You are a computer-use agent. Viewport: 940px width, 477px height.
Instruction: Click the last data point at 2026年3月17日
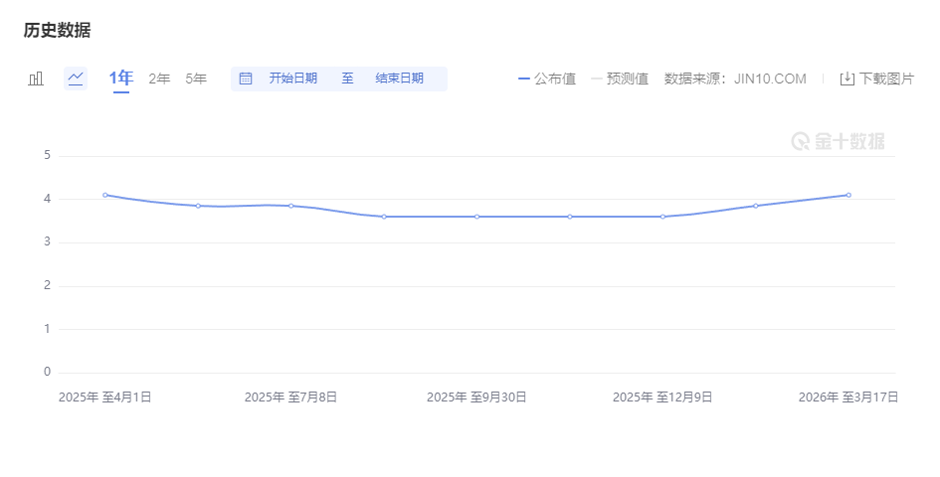click(848, 195)
